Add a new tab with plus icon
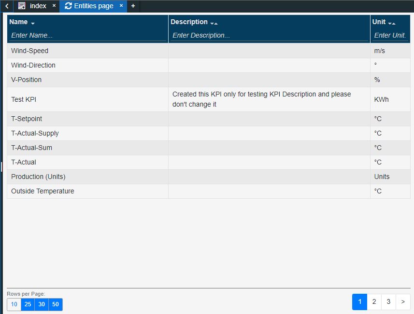The image size is (414, 314). 133,6
